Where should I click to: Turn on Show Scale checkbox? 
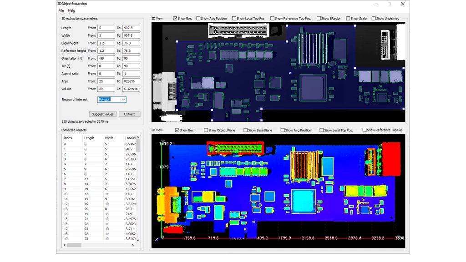click(348, 19)
